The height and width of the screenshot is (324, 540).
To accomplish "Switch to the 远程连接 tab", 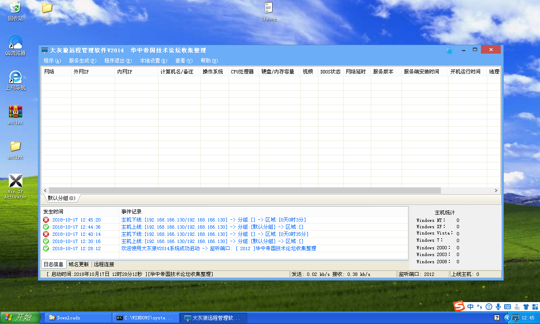I will coord(104,265).
